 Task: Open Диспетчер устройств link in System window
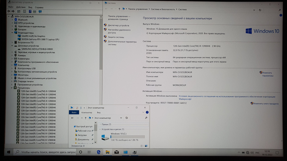[x=119, y=25]
